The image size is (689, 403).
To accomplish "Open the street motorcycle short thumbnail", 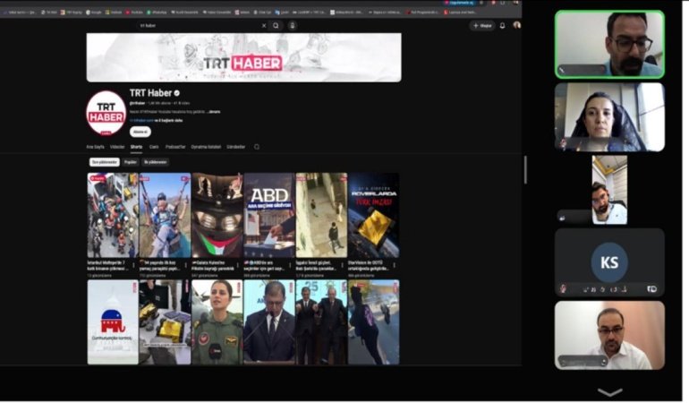I will [x=373, y=322].
